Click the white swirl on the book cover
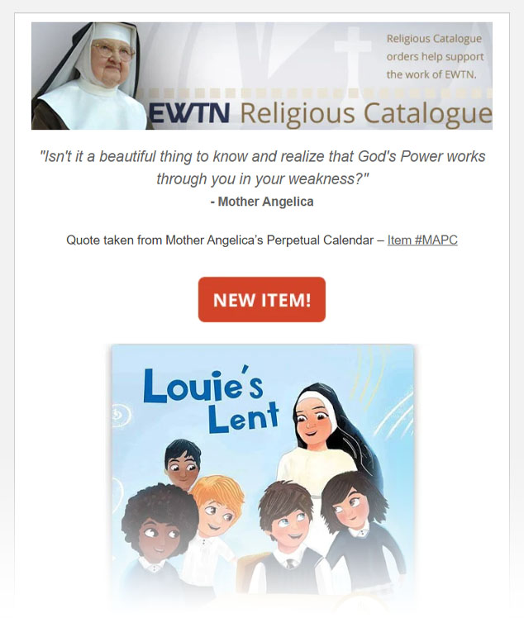The image size is (524, 618). [120, 416]
